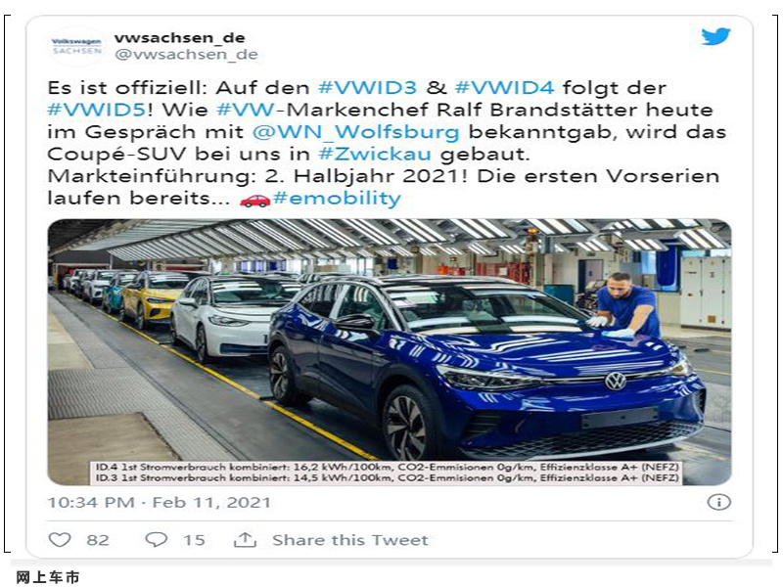Open replies via speech bubble icon
783x587 pixels.
(x=156, y=540)
